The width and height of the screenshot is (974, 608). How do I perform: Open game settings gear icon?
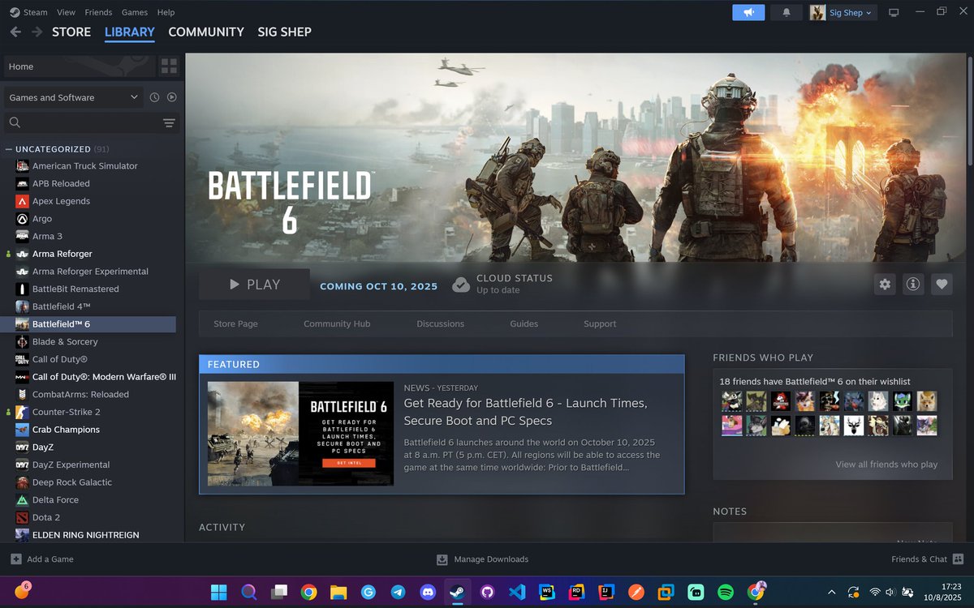pos(885,285)
